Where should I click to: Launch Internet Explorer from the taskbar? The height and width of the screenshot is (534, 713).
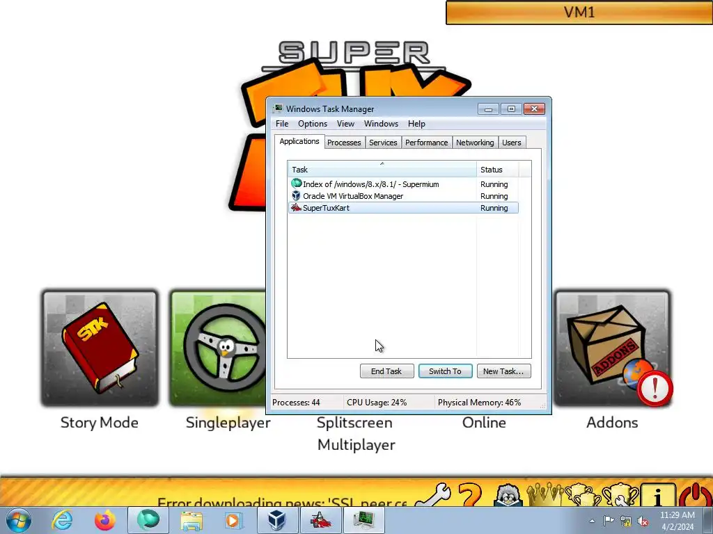62,520
